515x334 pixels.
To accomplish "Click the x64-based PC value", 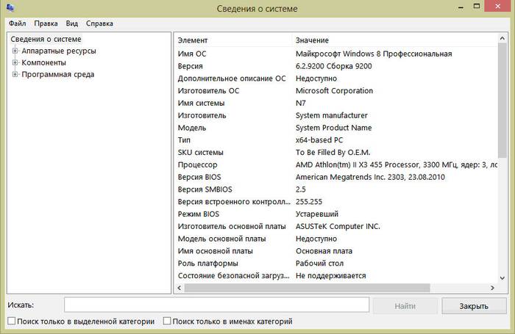I will tap(319, 140).
